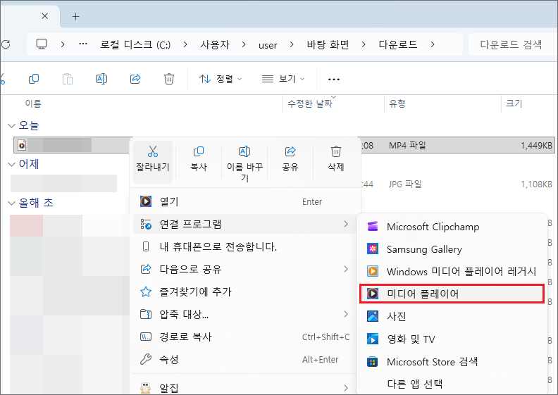Open the file with 사진 app
Screen dimensions: 558x395
click(x=396, y=316)
